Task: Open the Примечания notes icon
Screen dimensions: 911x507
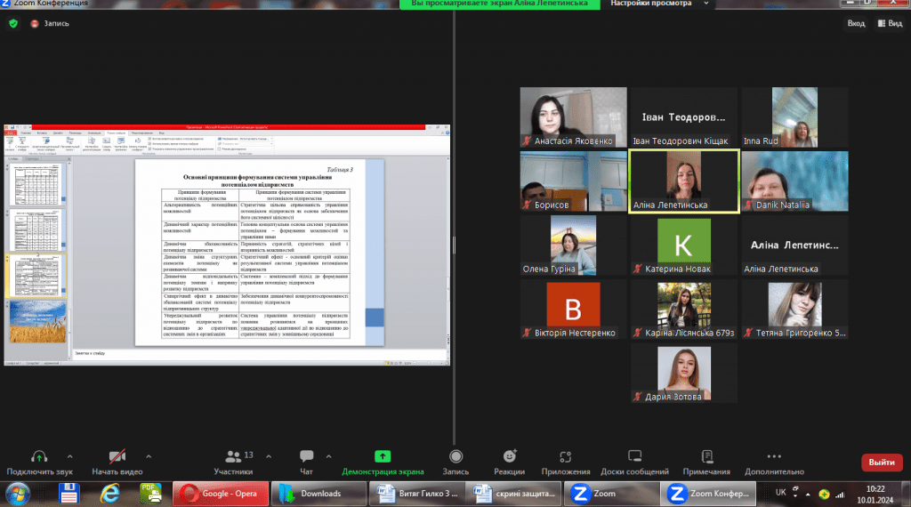Action: [706, 456]
